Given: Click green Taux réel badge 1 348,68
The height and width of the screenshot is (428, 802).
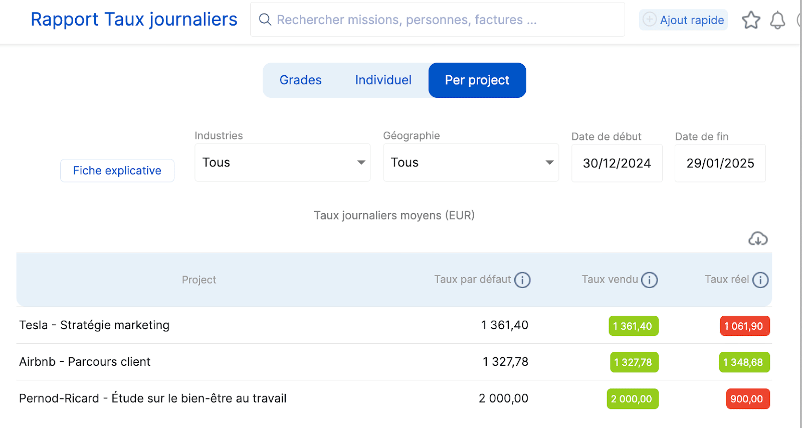Looking at the screenshot, I should point(744,362).
